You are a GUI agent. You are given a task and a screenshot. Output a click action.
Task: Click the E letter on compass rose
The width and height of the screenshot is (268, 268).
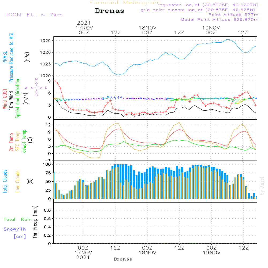[46, 88]
